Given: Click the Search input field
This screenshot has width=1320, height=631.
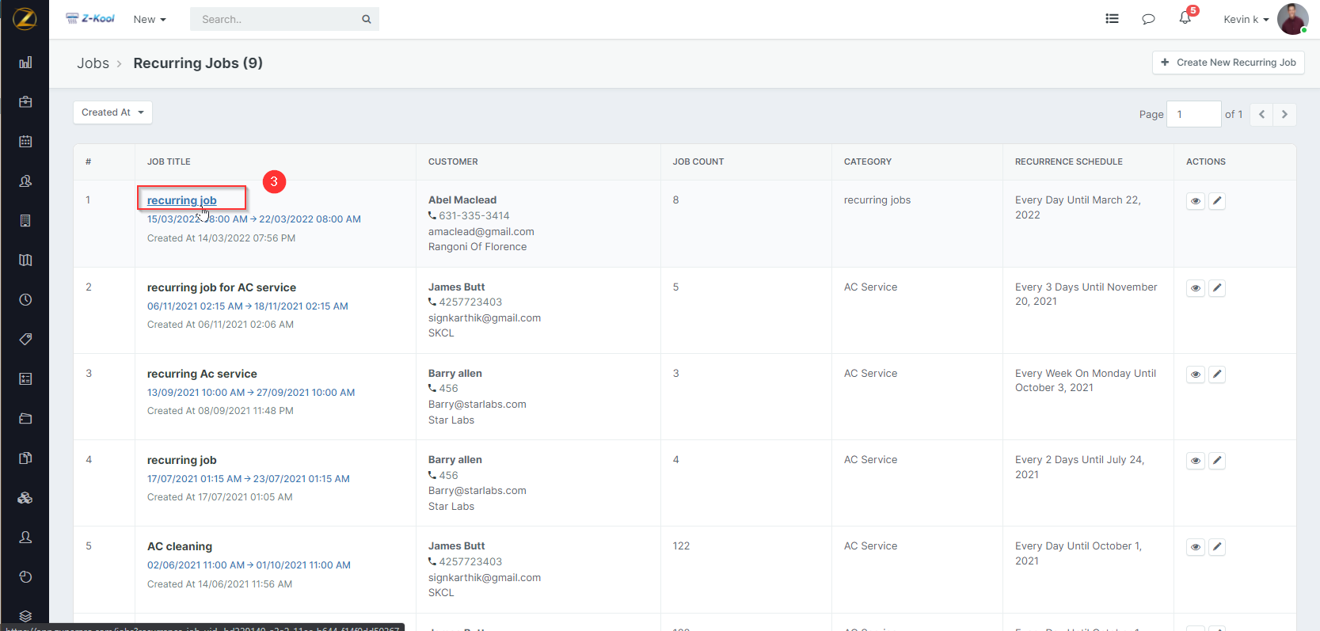Looking at the screenshot, I should 277,20.
